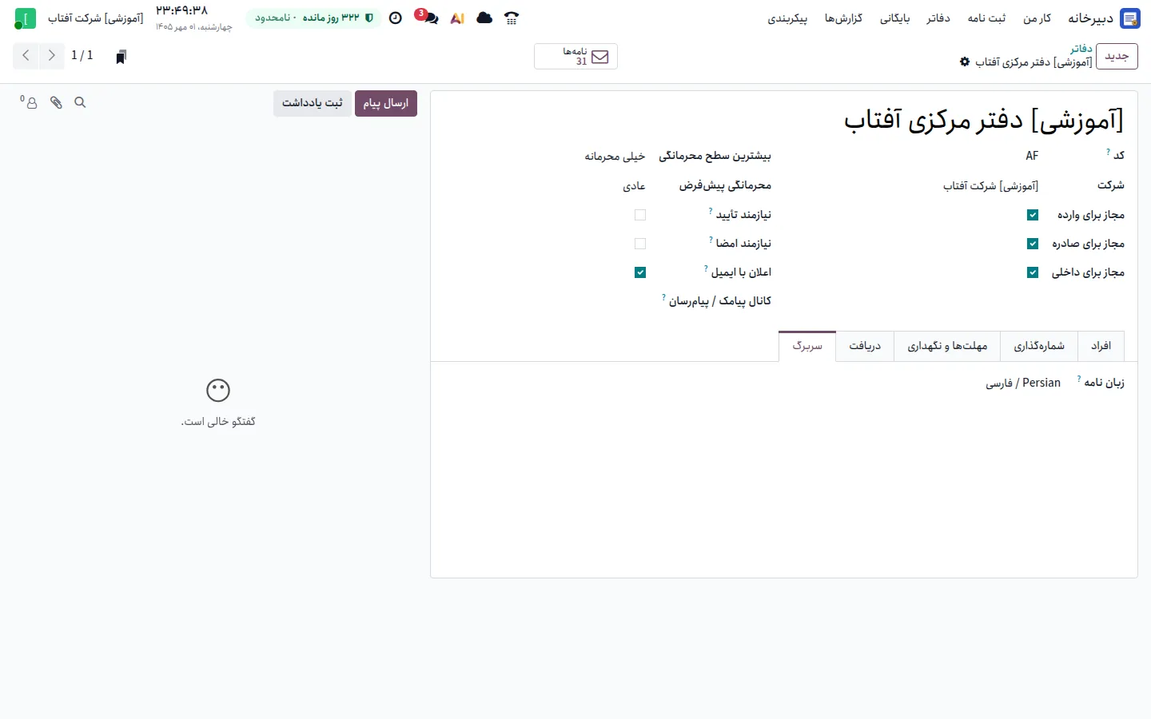This screenshot has height=719, width=1151.
Task: Switch to the شماره‌گذاری tab
Action: (x=1039, y=346)
